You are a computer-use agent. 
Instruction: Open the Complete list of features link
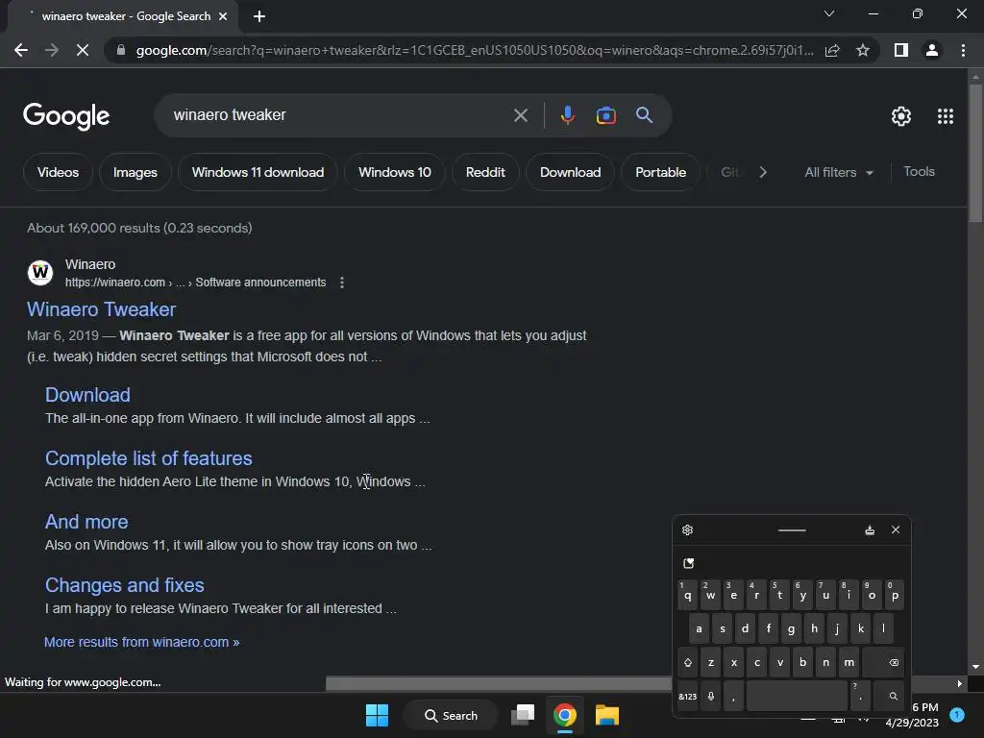click(149, 458)
